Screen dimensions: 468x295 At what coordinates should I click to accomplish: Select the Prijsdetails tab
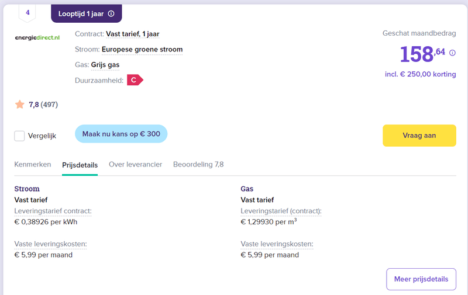(x=80, y=165)
